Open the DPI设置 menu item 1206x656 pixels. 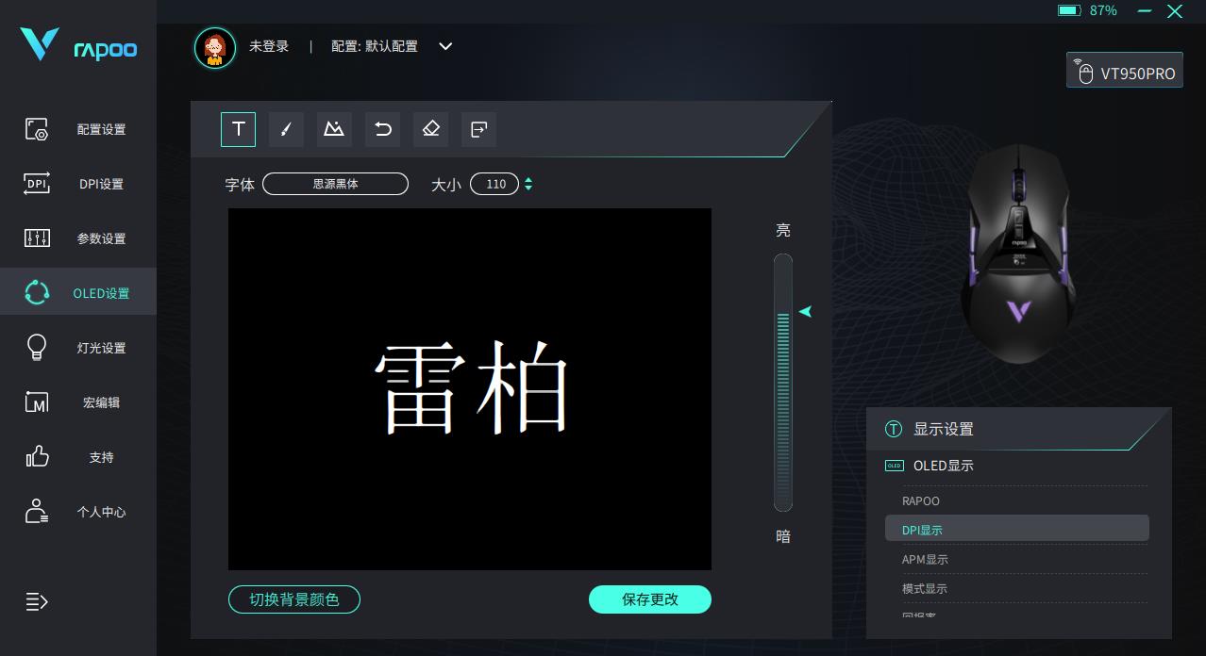tap(78, 184)
